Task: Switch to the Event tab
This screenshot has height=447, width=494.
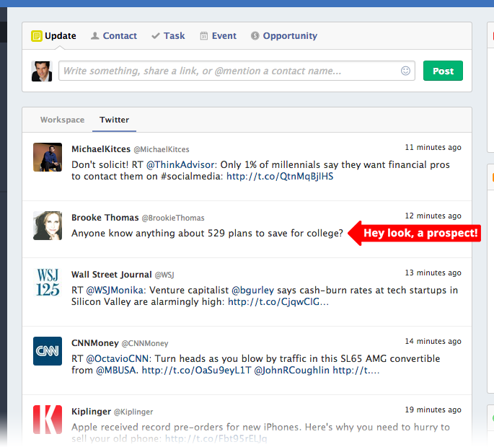Action: pos(224,36)
